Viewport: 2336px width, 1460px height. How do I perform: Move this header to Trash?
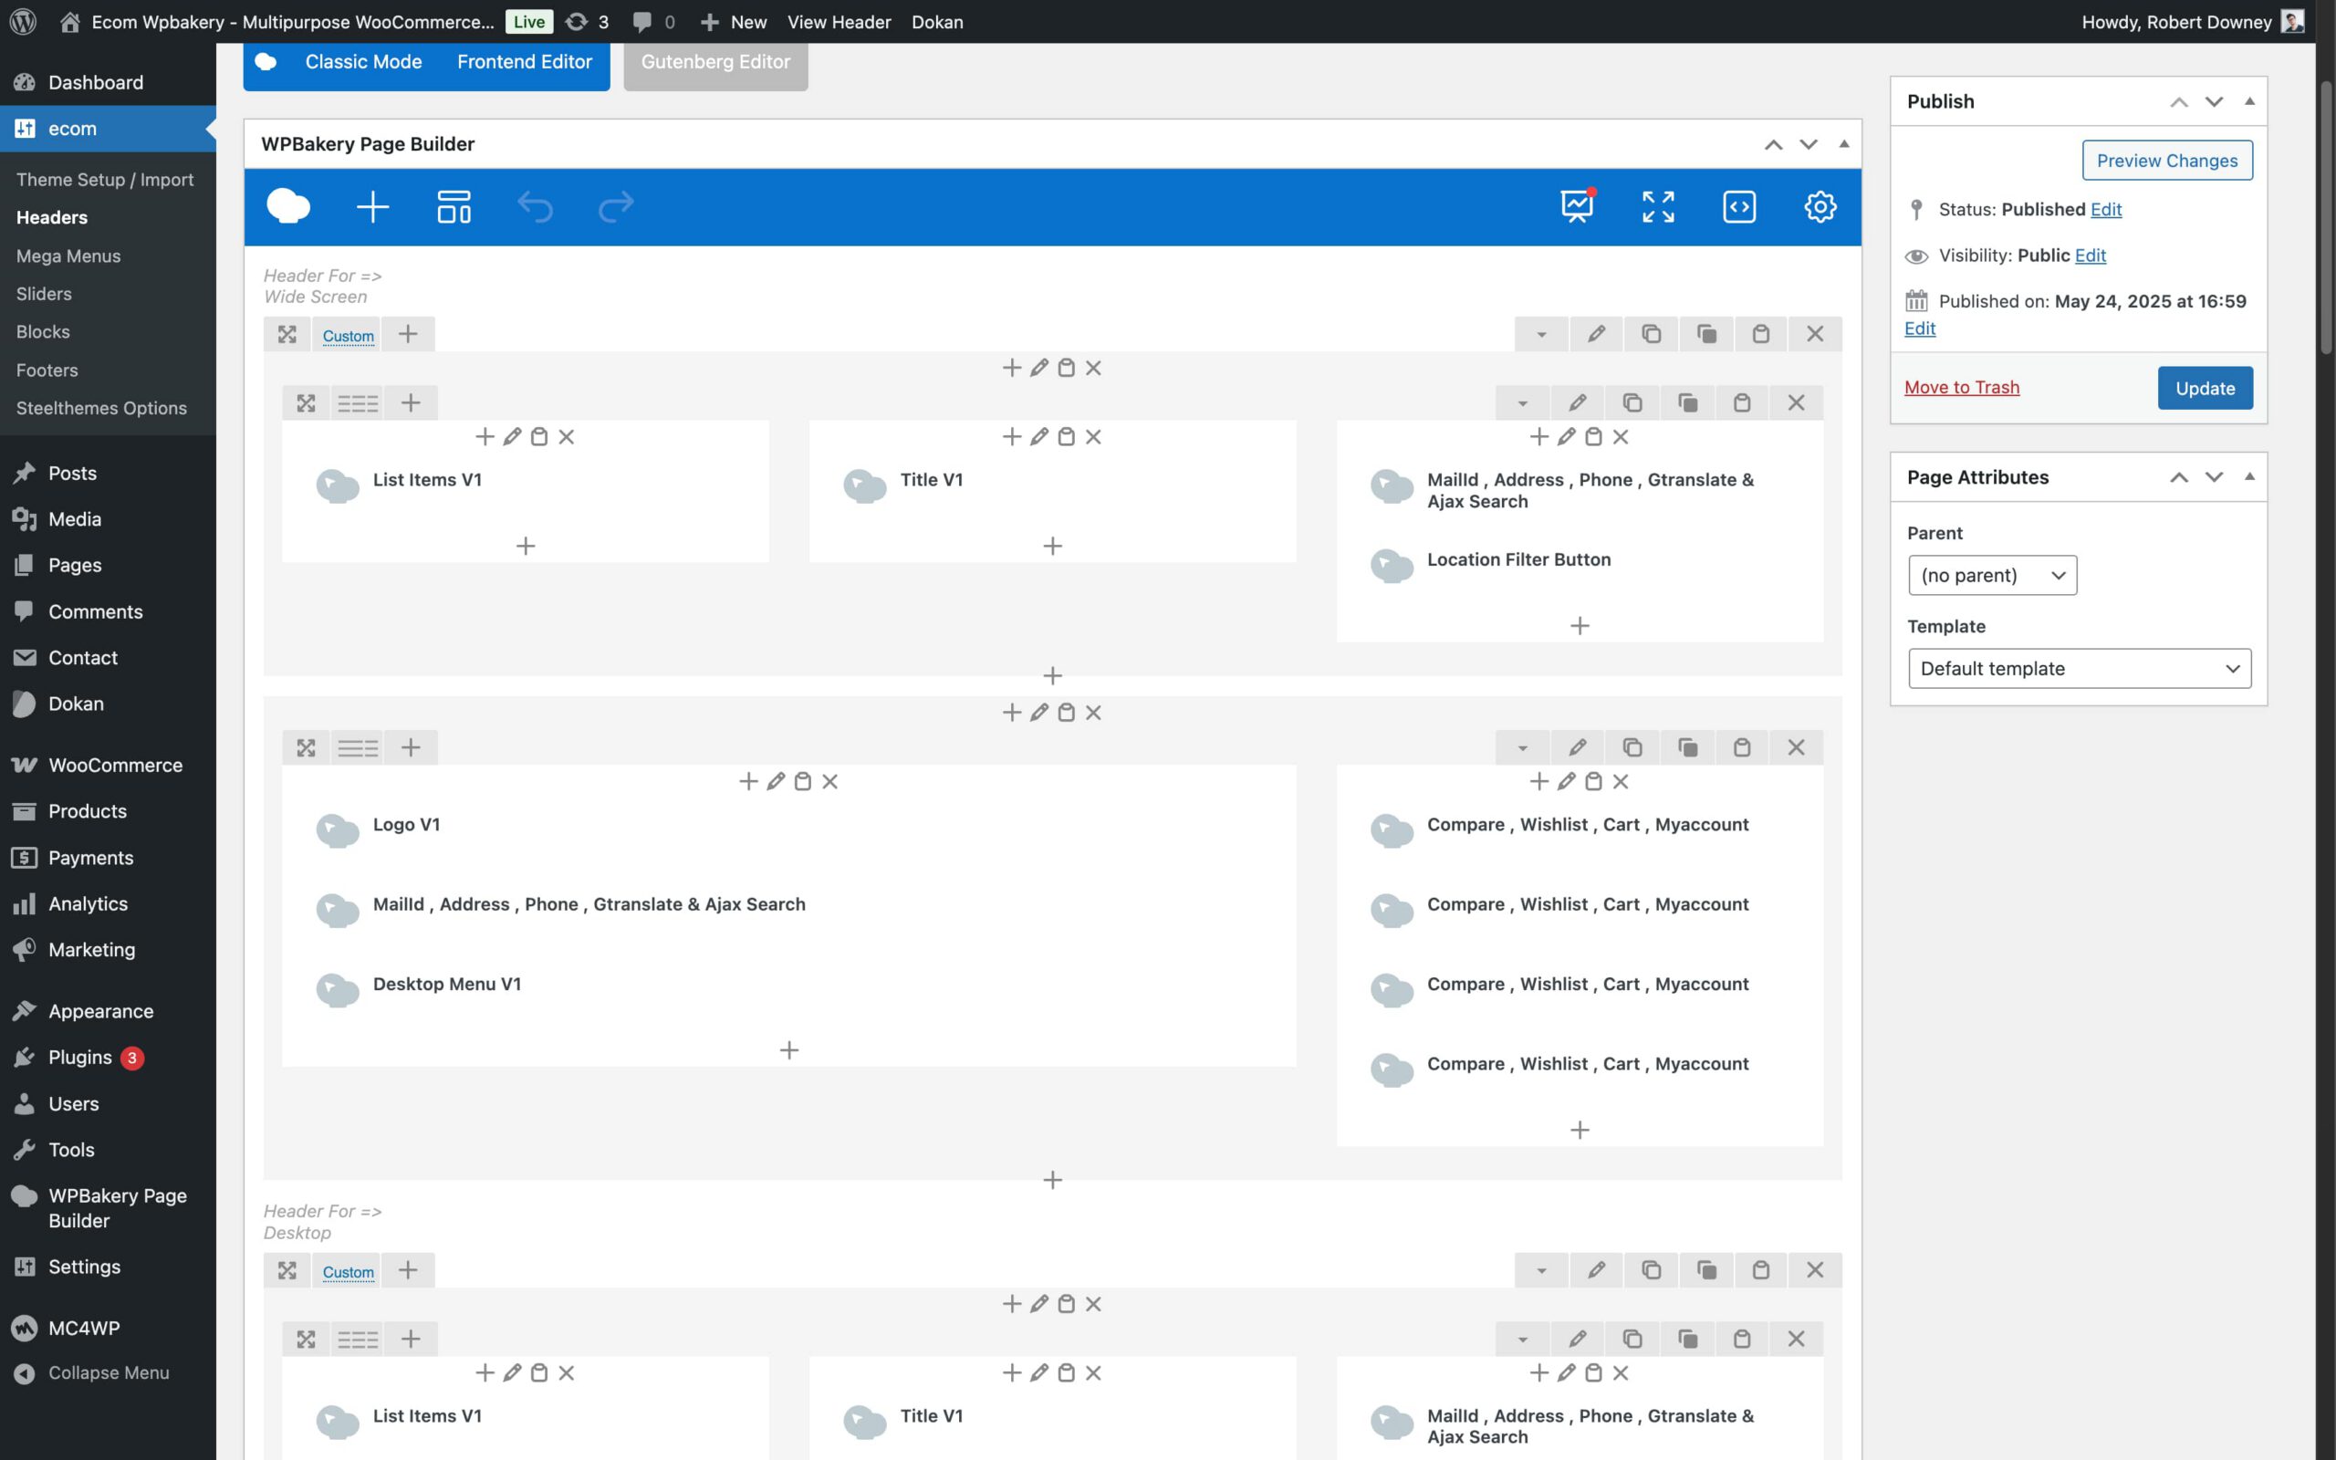coord(1962,387)
